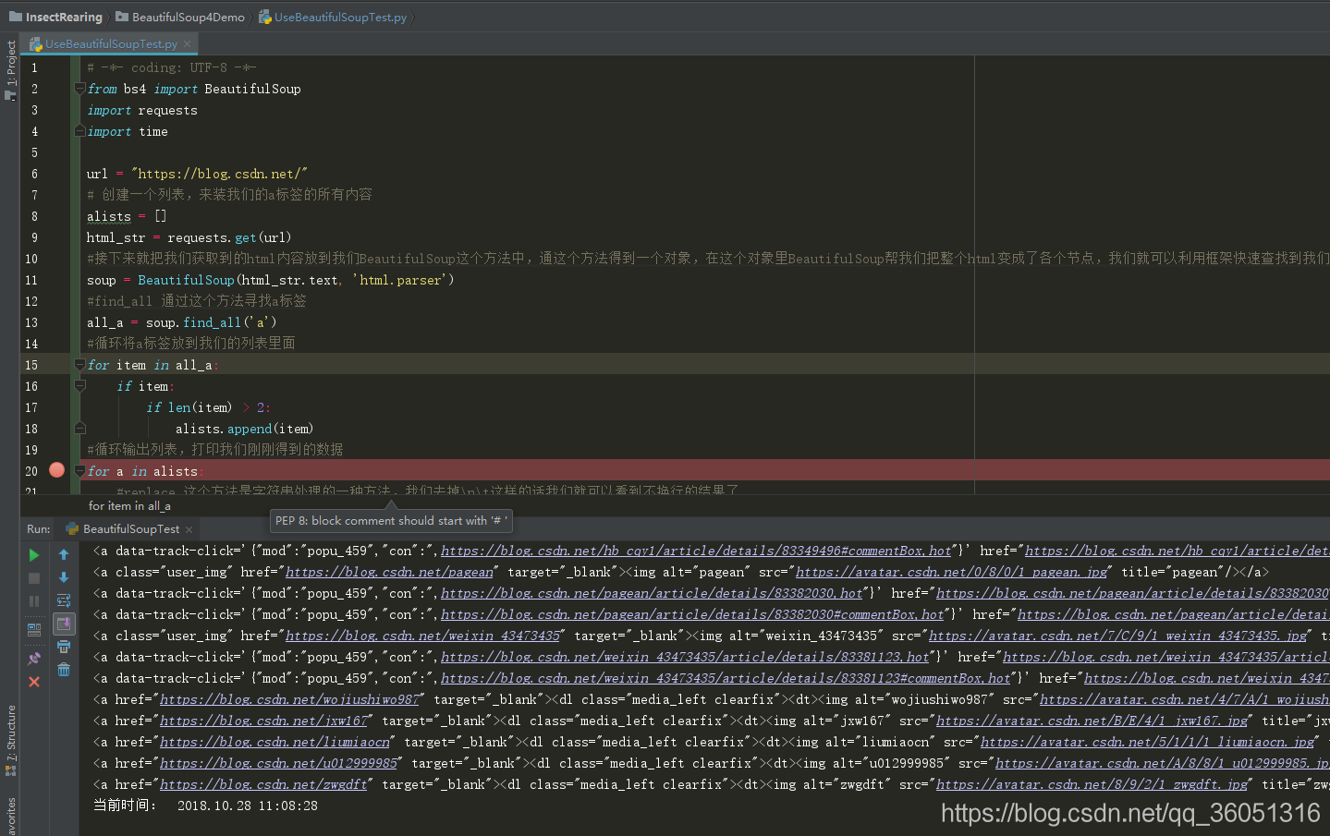Screen dimensions: 1330x836
Task: Close the BeautifulSoupTest run tab
Action: point(189,529)
